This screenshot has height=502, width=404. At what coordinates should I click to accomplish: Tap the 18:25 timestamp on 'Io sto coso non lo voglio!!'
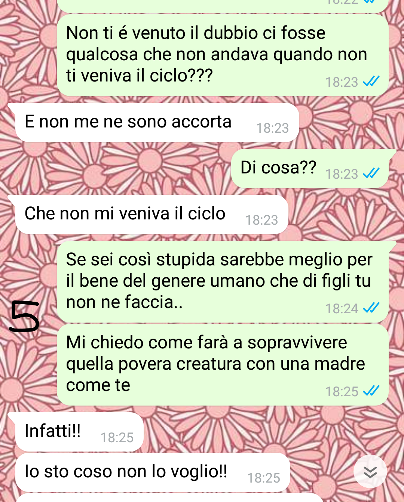tap(264, 478)
